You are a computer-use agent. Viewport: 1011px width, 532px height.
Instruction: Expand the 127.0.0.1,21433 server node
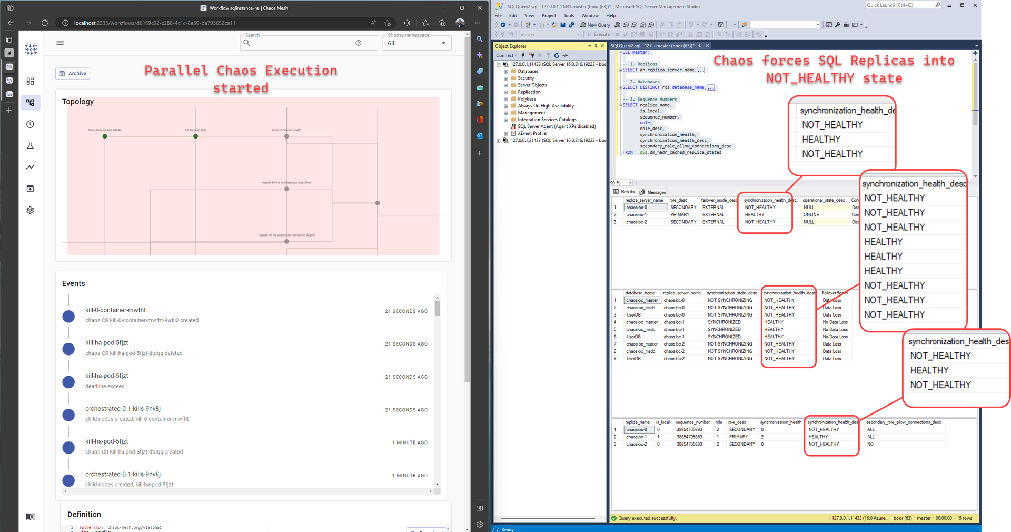[499, 141]
